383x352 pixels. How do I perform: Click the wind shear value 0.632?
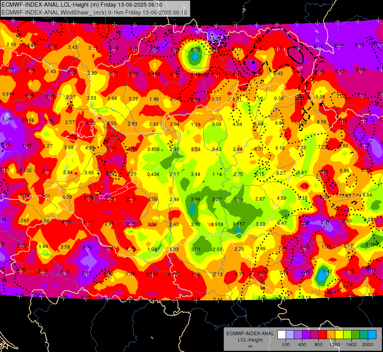[x=26, y=170]
